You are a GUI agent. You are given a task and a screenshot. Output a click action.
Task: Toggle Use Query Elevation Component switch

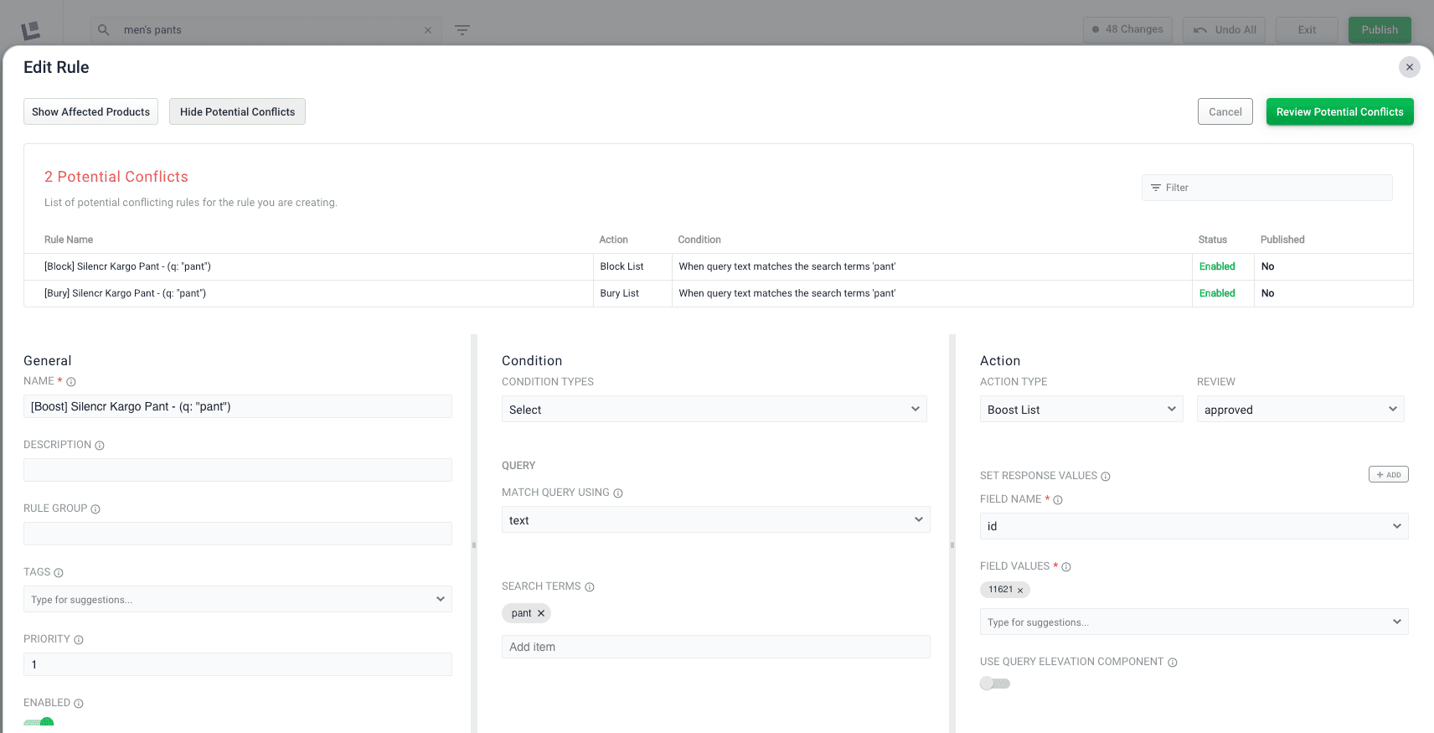995,684
